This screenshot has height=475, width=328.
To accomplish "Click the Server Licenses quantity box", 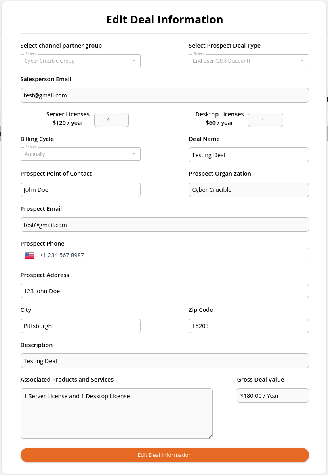I will tap(111, 120).
